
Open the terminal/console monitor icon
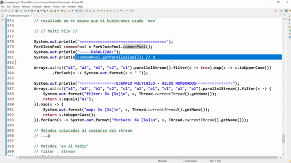tap(16, 11)
